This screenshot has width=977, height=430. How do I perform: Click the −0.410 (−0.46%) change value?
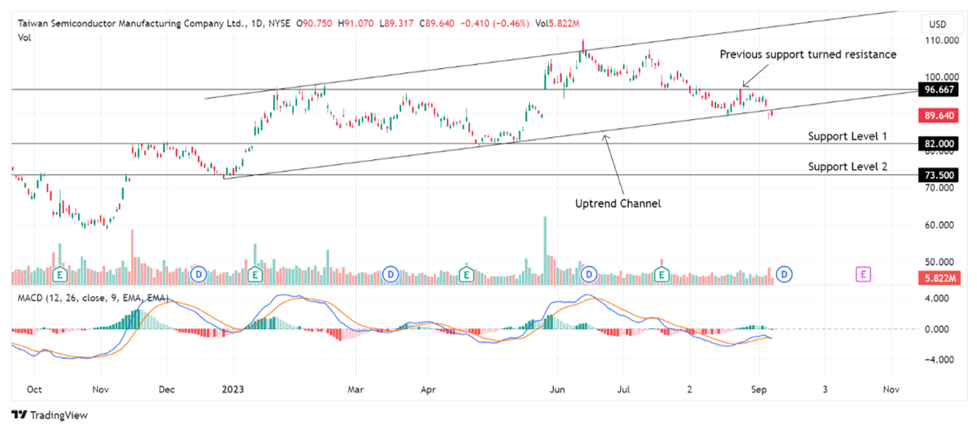(495, 24)
